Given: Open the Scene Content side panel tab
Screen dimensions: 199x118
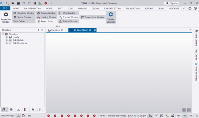Looking at the screenshot, I should (x=196, y=38).
